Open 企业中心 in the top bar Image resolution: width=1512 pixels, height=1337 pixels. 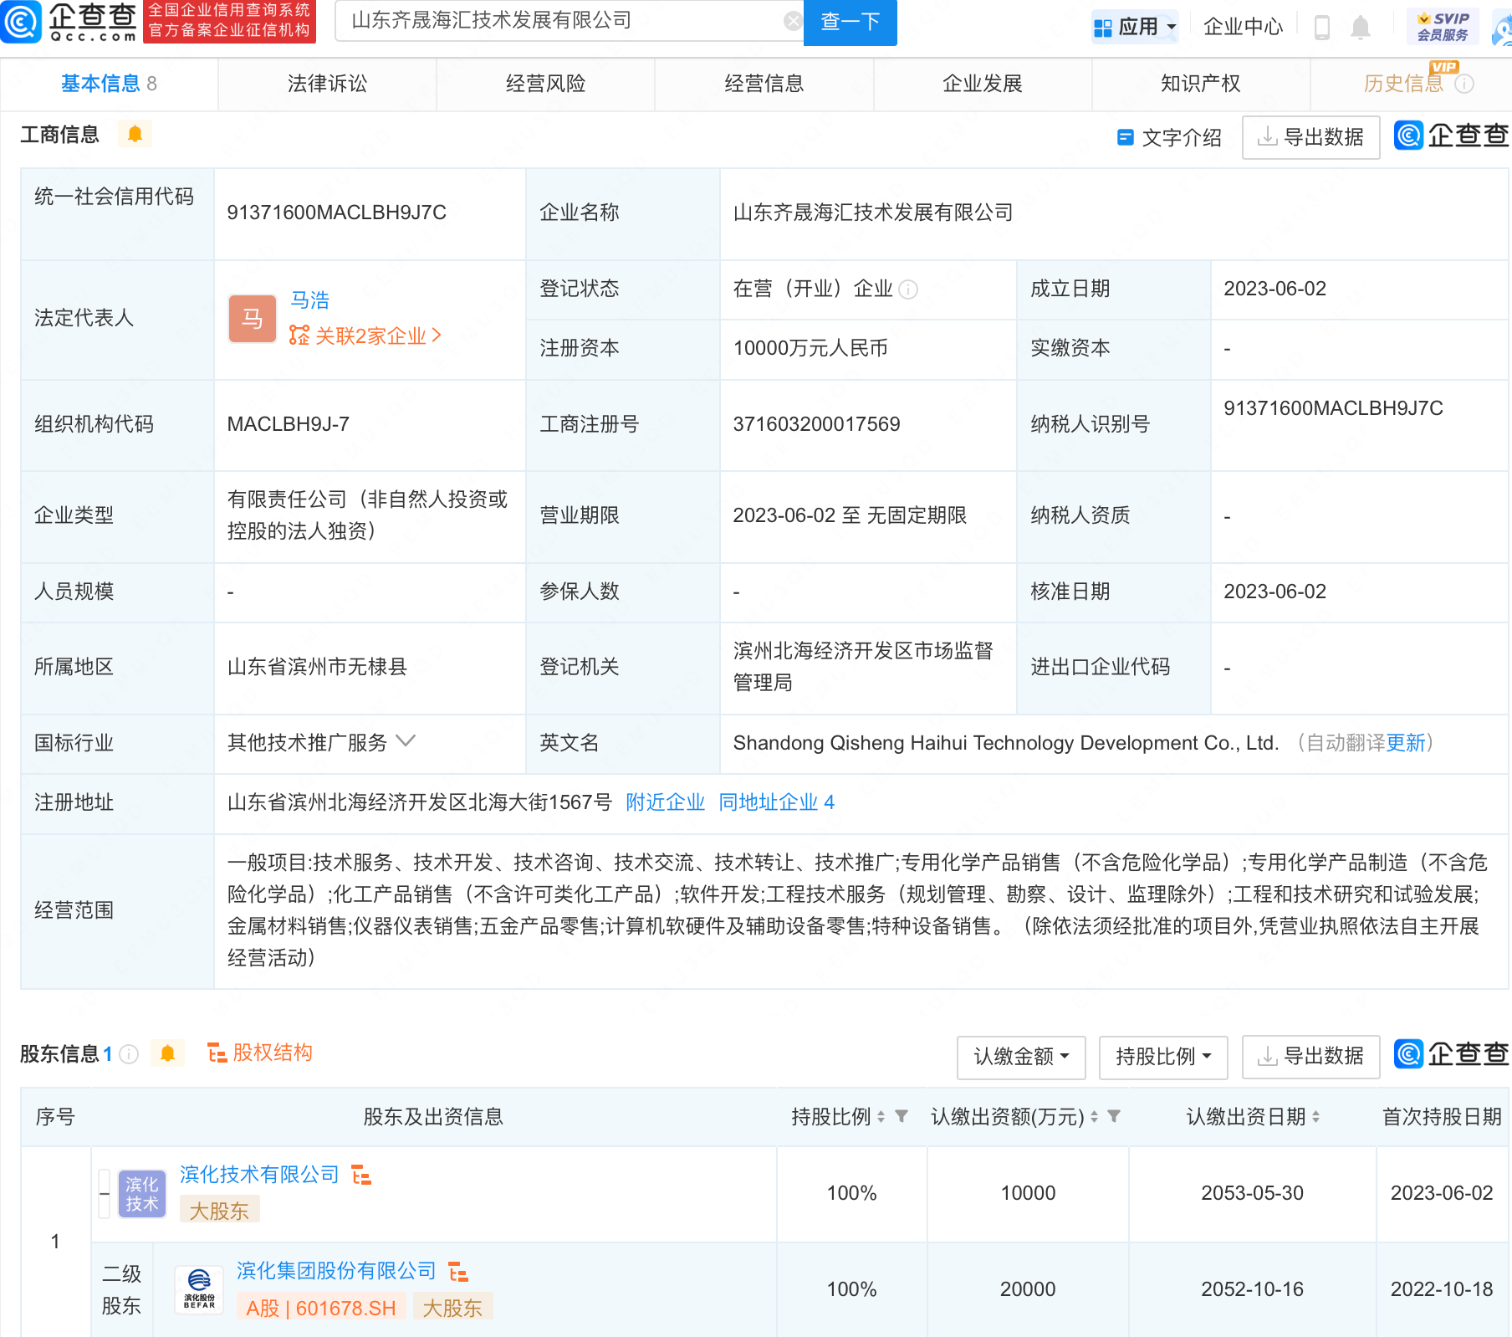[1243, 27]
